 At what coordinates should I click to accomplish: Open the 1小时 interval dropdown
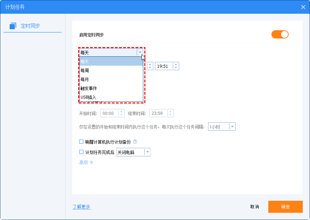pyautogui.click(x=232, y=127)
